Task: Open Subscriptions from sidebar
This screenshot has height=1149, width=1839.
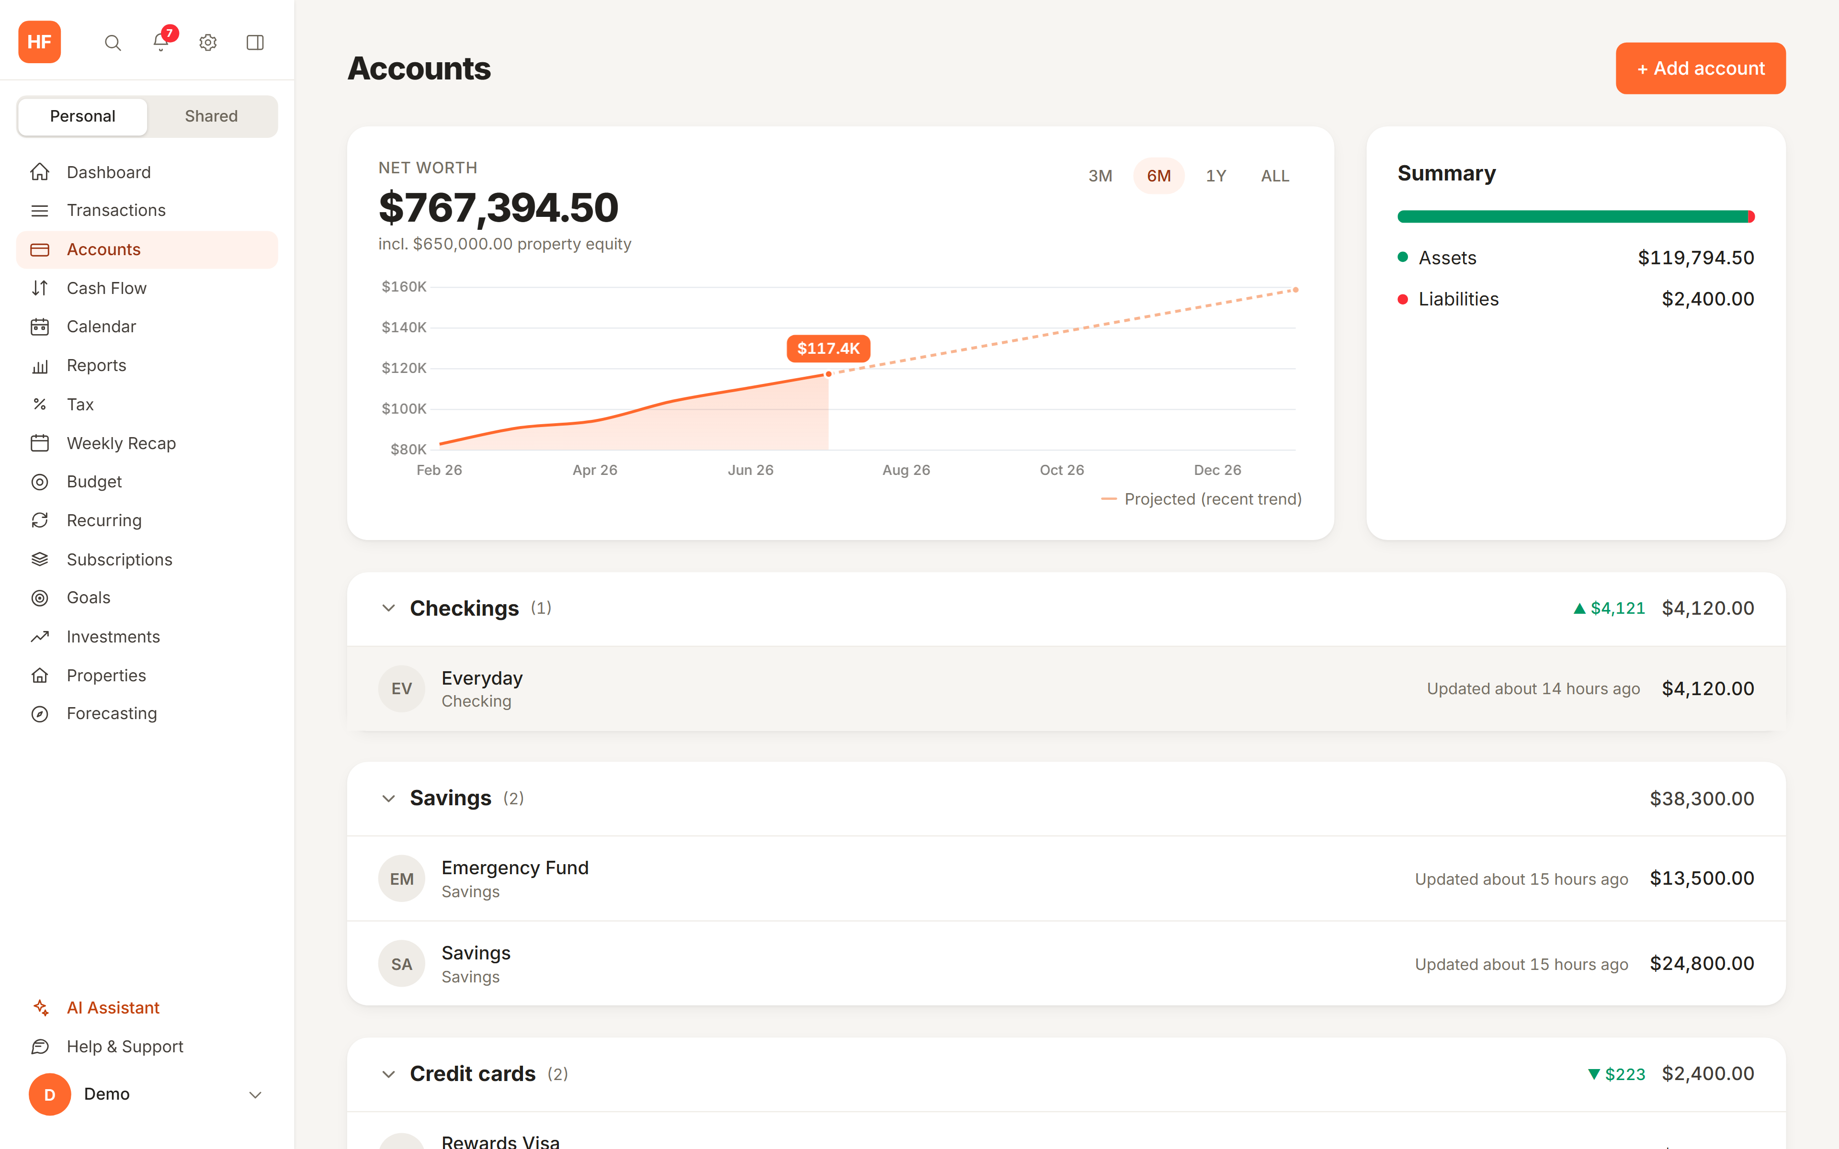Action: 148,559
